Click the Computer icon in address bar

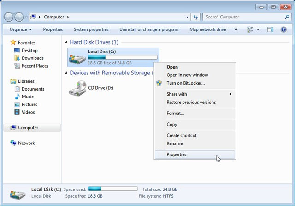pos(33,17)
